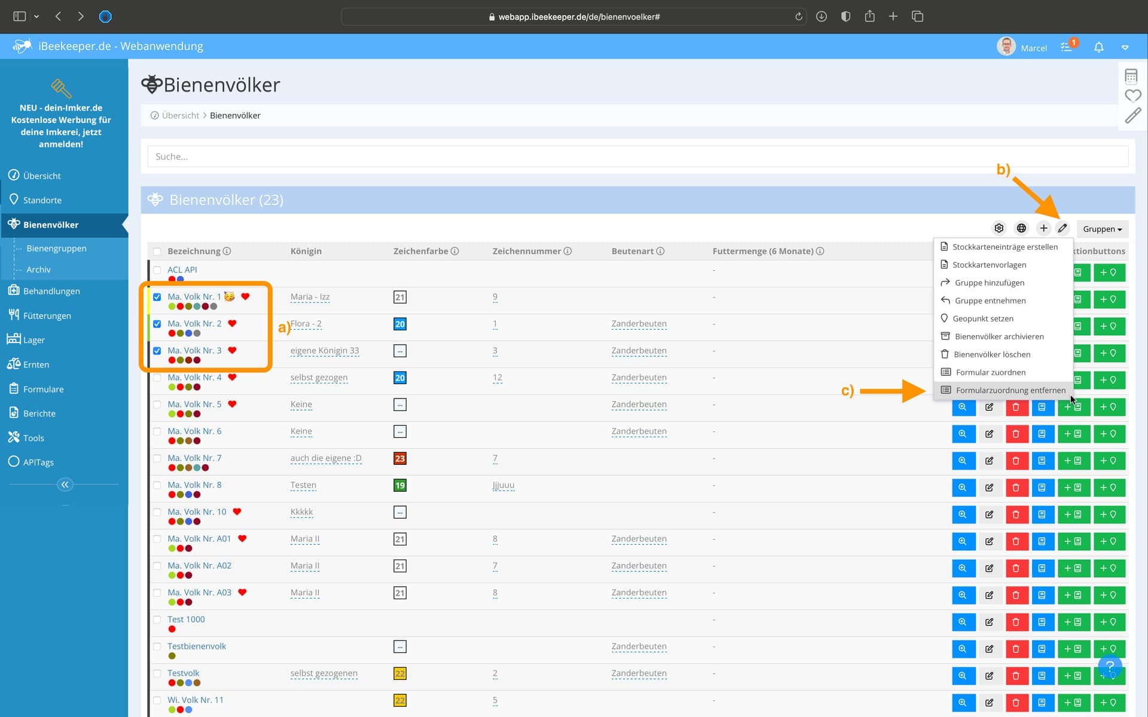Viewport: 1148px width, 717px height.
Task: Click the blue 20 Zeichenfarbe badge of Volk Nr. 2
Action: [400, 324]
